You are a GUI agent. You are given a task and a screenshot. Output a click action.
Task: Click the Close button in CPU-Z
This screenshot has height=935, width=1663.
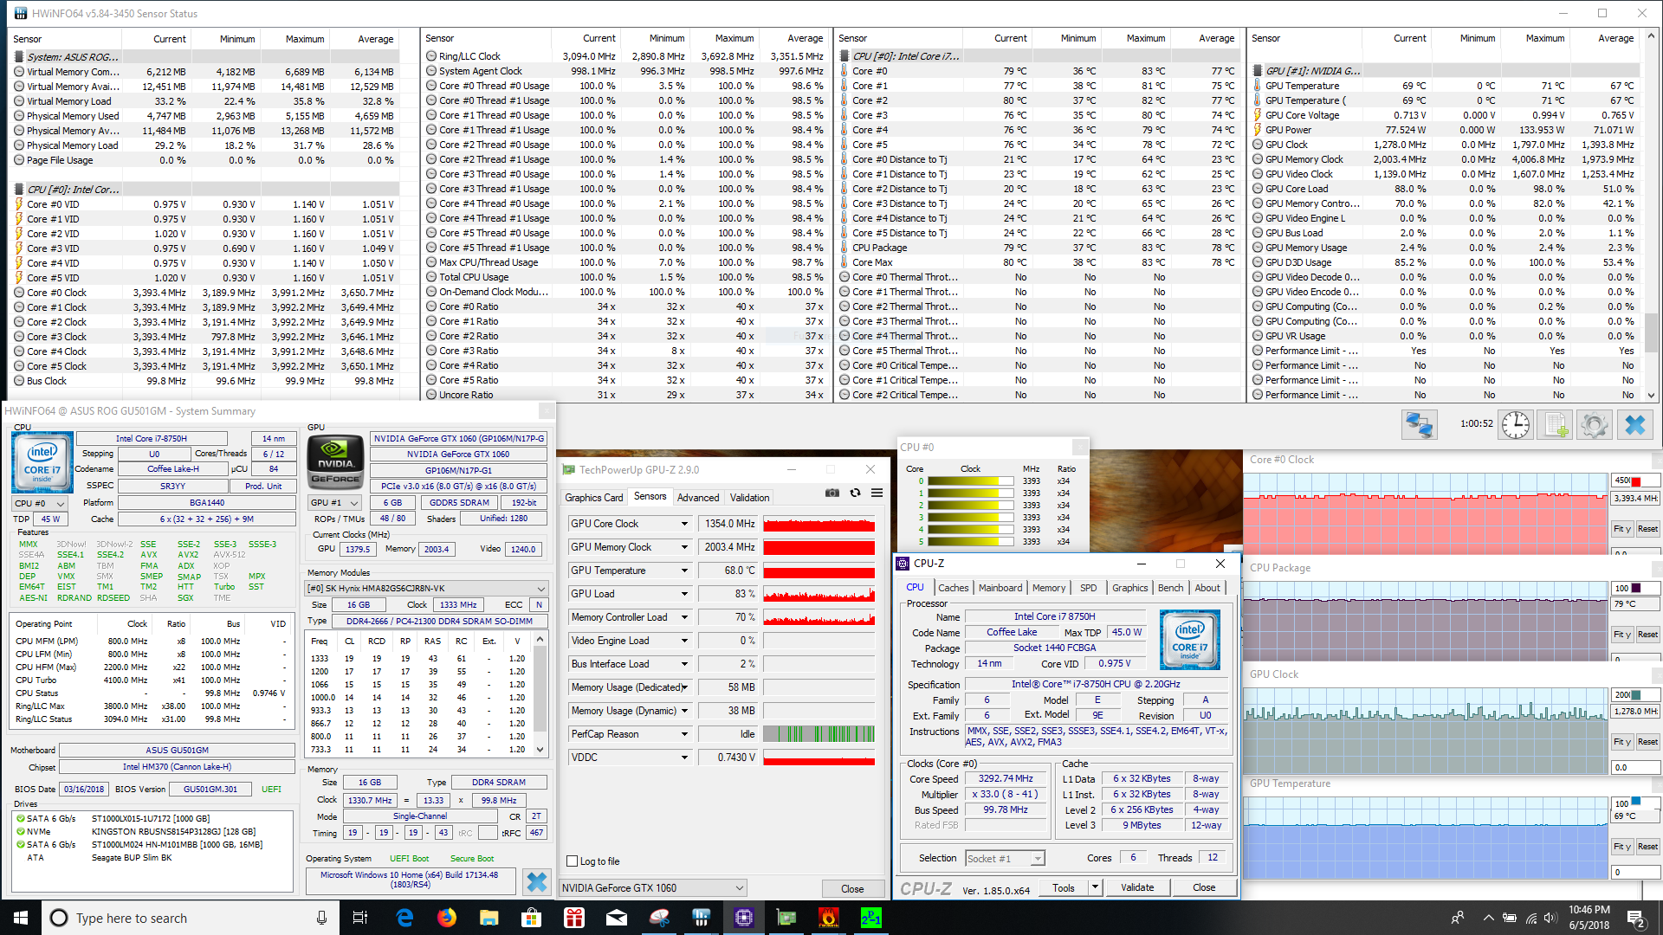(1204, 887)
